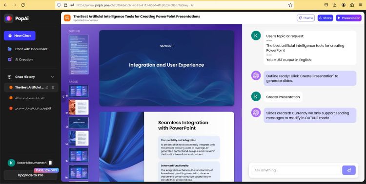The image size is (366, 184).
Task: Rename 'The Best Artificial...' chat with pencil icon
Action: point(47,87)
